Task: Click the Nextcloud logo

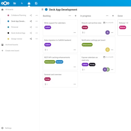Action: [5, 3]
